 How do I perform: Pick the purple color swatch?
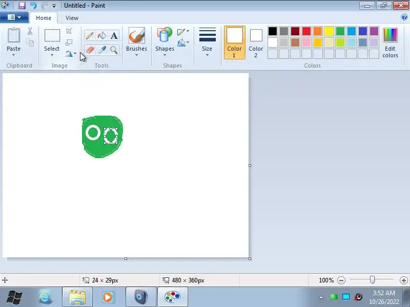tap(374, 31)
